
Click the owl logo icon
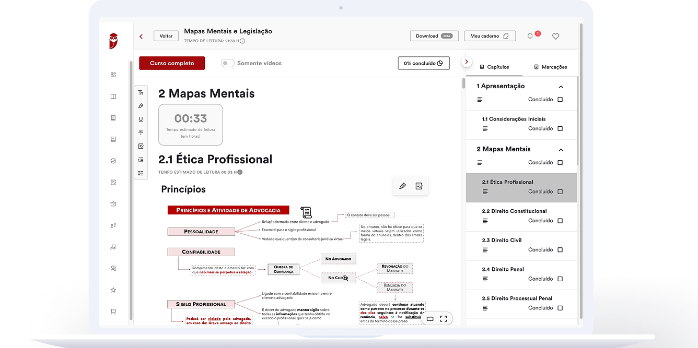pyautogui.click(x=113, y=41)
